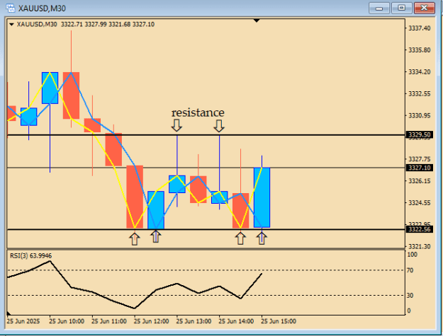
Task: Click the RSI 30 level label
Action: [410, 296]
